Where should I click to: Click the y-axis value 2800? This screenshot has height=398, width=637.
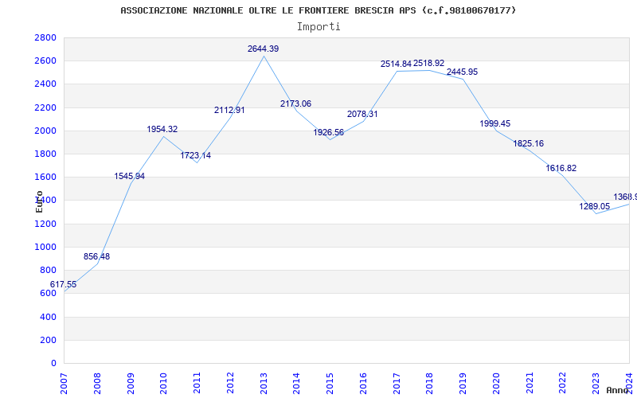tap(45, 37)
